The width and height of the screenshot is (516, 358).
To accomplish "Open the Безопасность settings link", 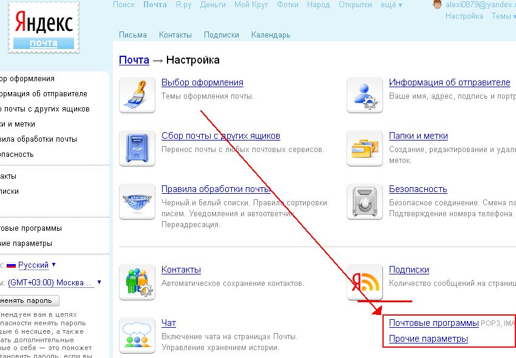I will tap(418, 189).
